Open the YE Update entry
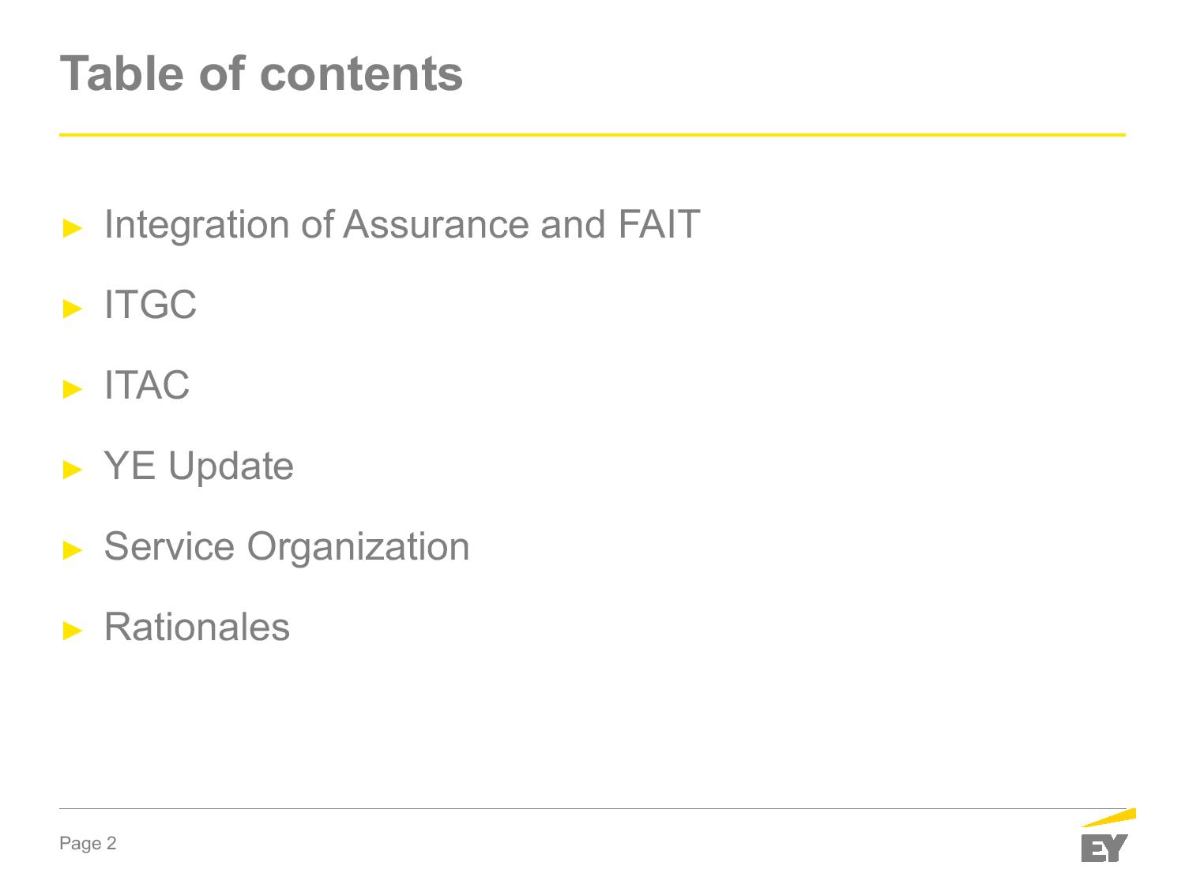 [198, 466]
